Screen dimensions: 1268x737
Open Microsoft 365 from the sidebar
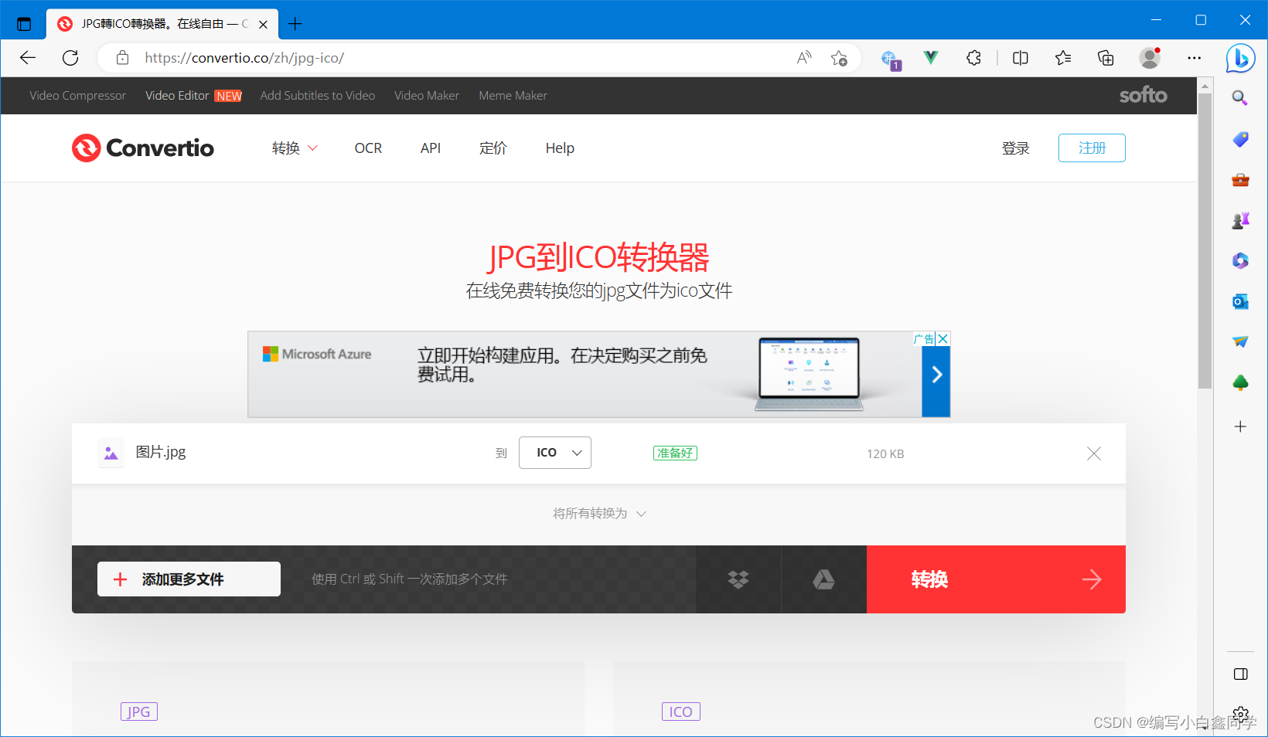(x=1239, y=260)
